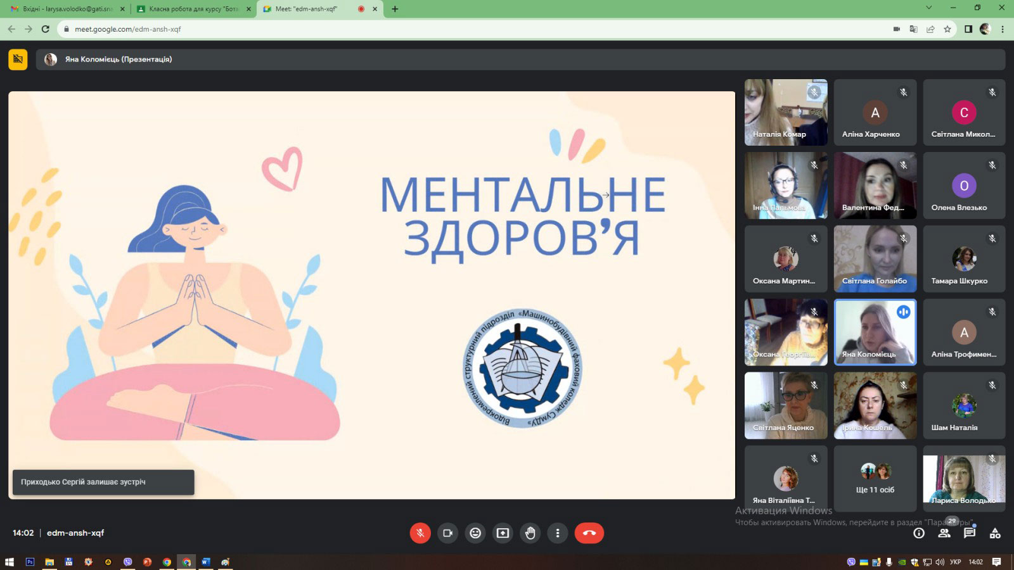Switch keyboard language УКР indicator
This screenshot has width=1014, height=570.
(956, 562)
